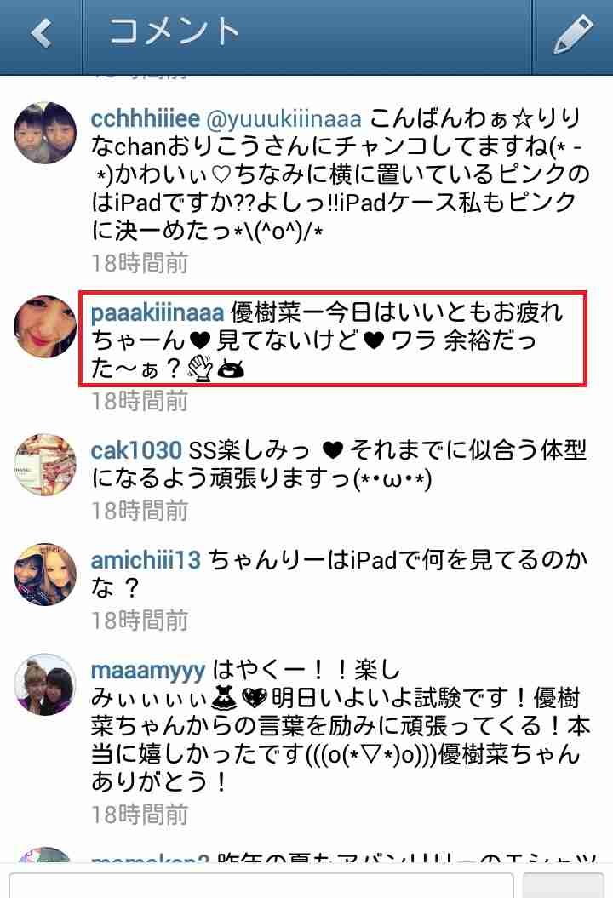This screenshot has width=613, height=898.
Task: Open amichiii13's profile avatar
Action: pos(45,575)
